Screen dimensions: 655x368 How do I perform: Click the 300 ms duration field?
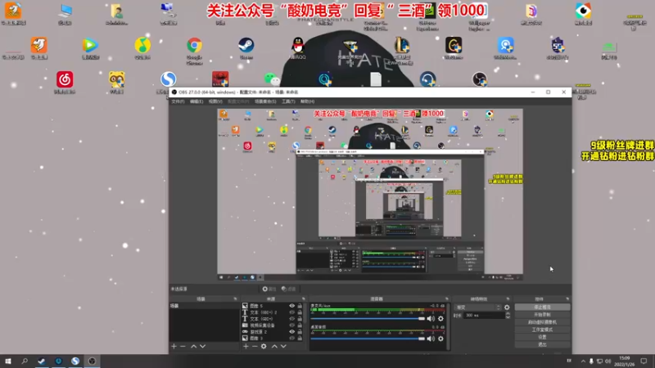(x=485, y=316)
